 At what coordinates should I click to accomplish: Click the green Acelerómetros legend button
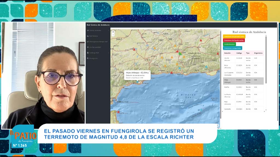tap(230, 44)
